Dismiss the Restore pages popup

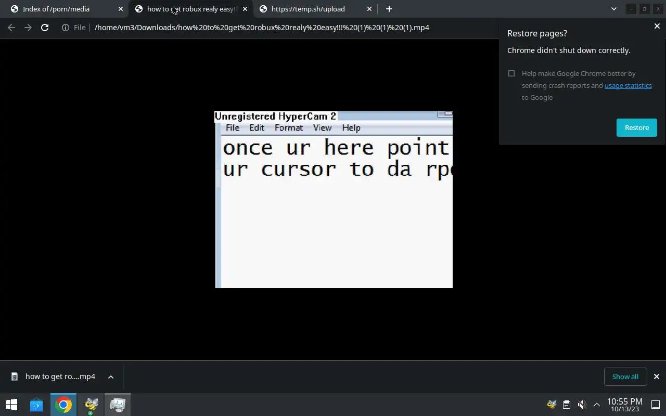[x=657, y=26]
